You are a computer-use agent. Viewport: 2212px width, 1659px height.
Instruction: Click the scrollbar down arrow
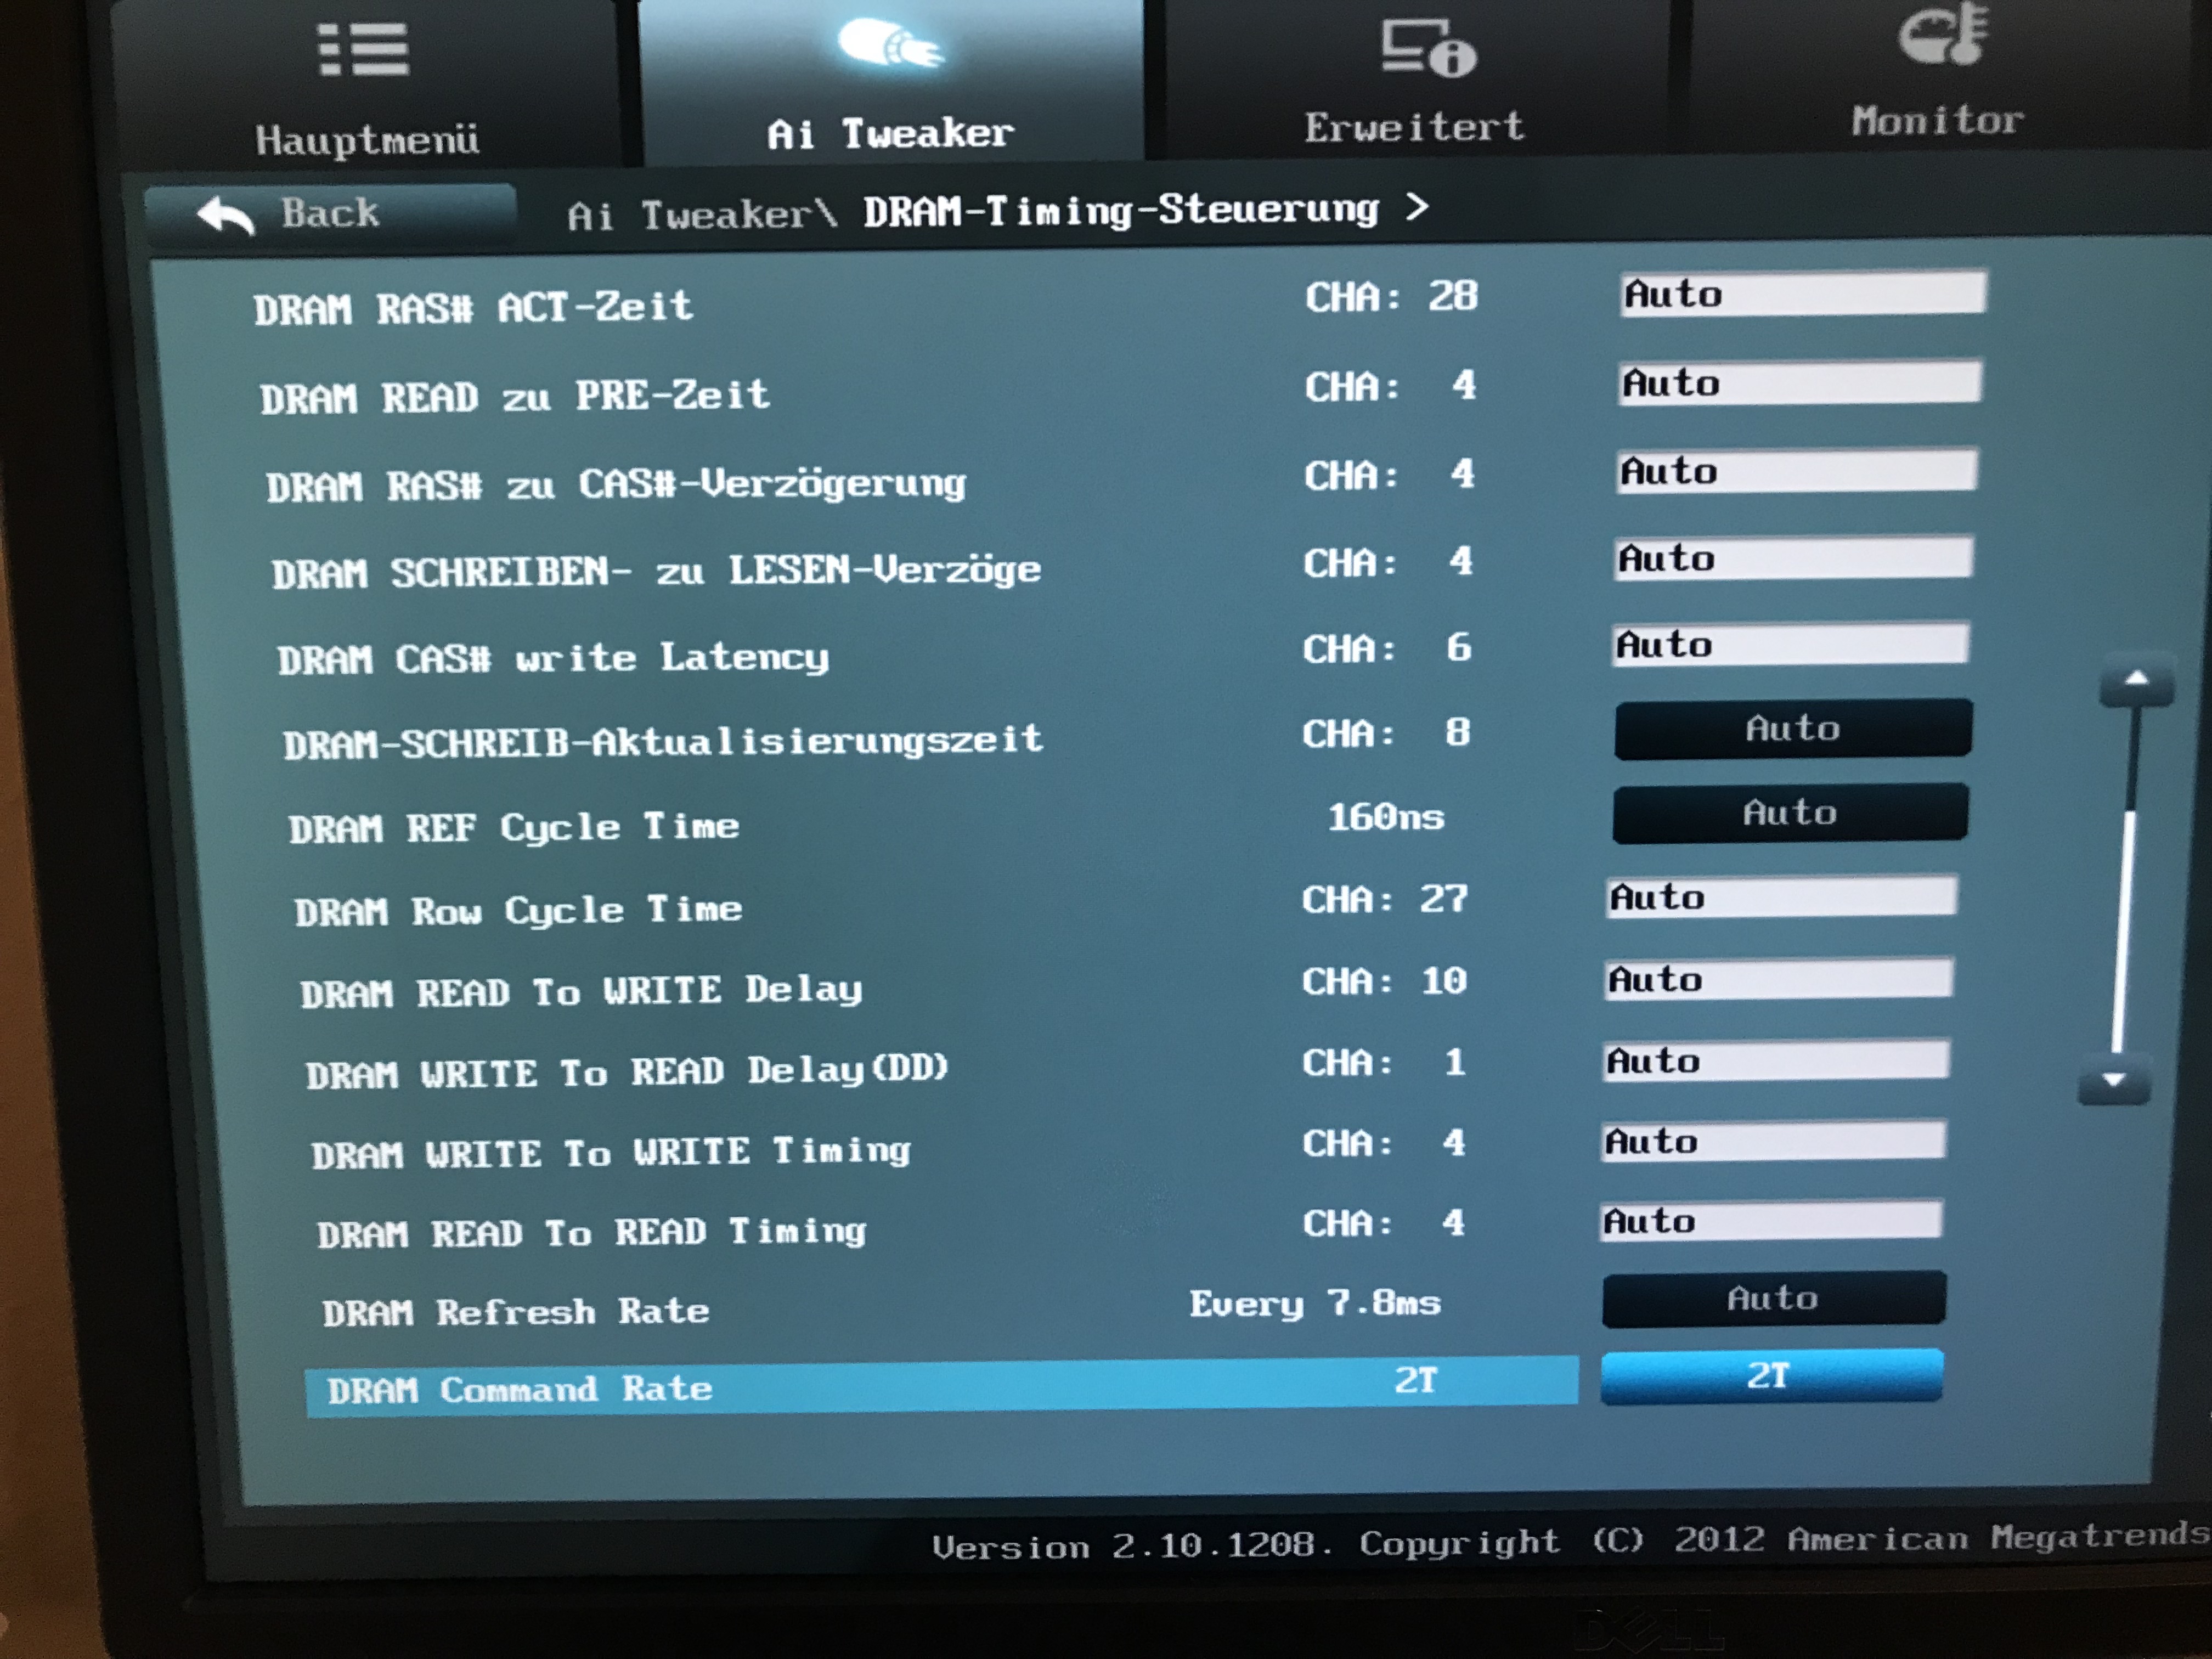coord(2114,1081)
